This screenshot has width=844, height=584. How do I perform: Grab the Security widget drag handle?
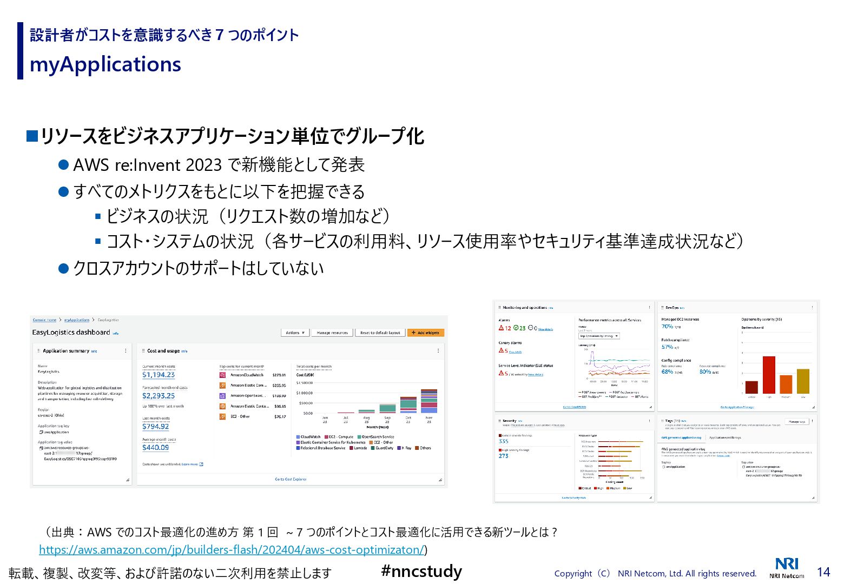coord(500,421)
